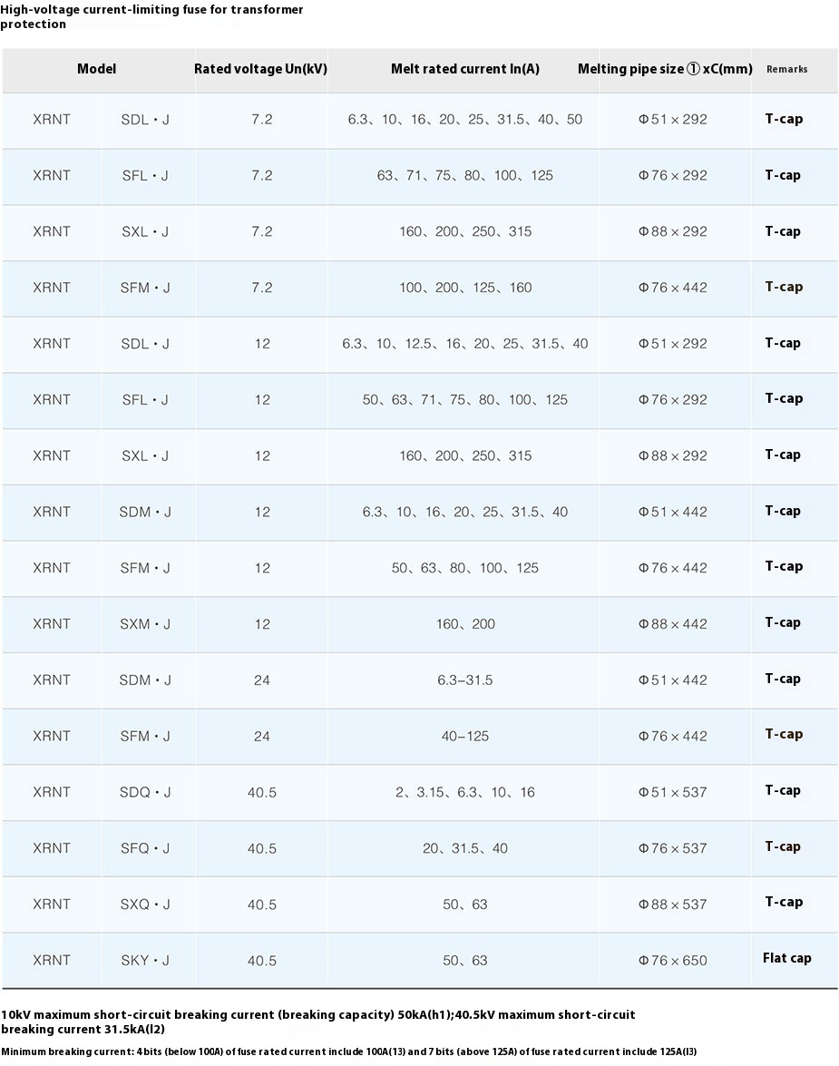
Task: Click the Melt rated current In(A) header
Action: tap(465, 69)
